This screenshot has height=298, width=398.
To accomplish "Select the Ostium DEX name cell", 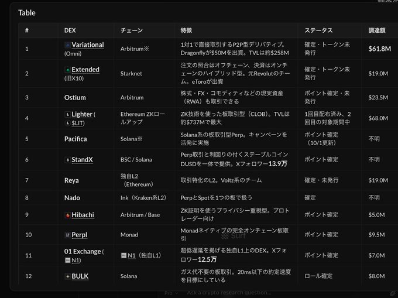I will 75,98.
